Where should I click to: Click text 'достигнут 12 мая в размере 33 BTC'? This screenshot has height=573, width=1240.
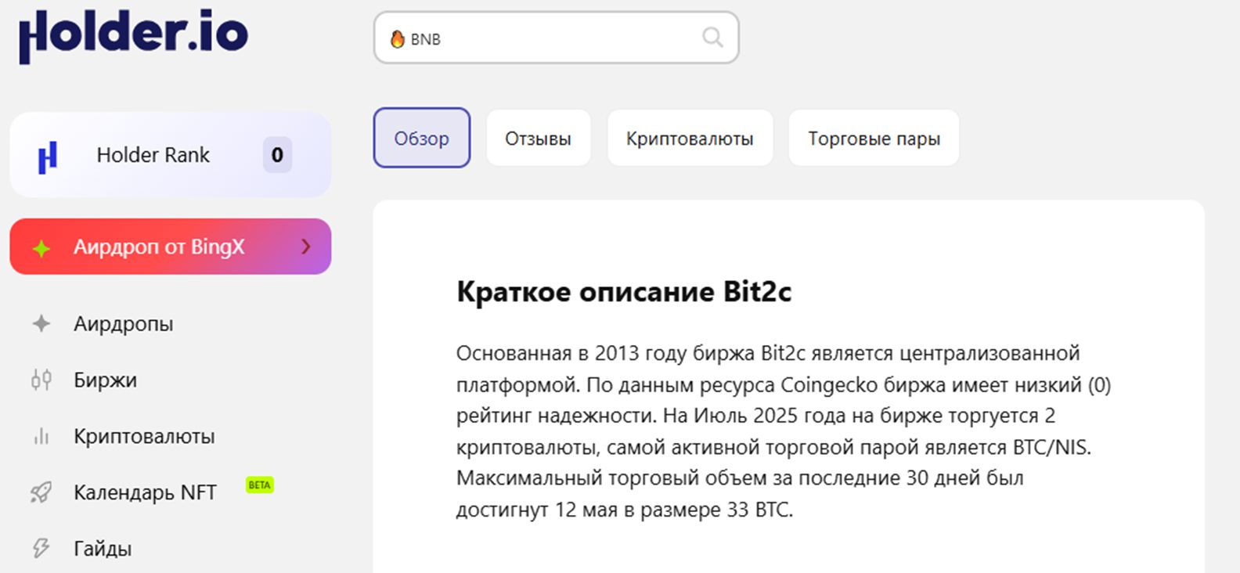coord(625,510)
